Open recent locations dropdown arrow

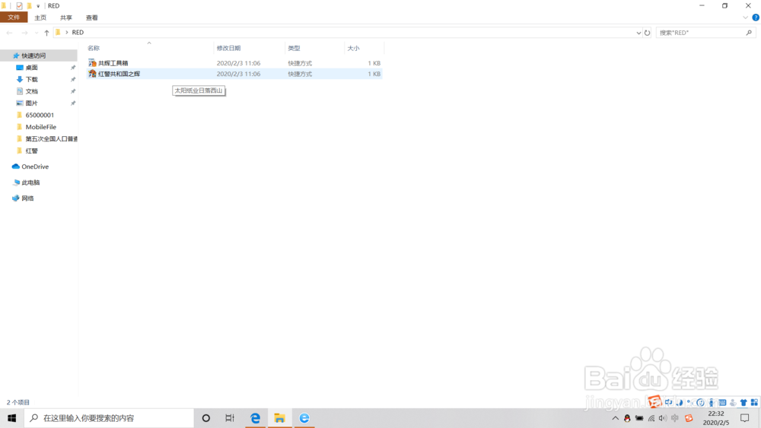point(37,33)
